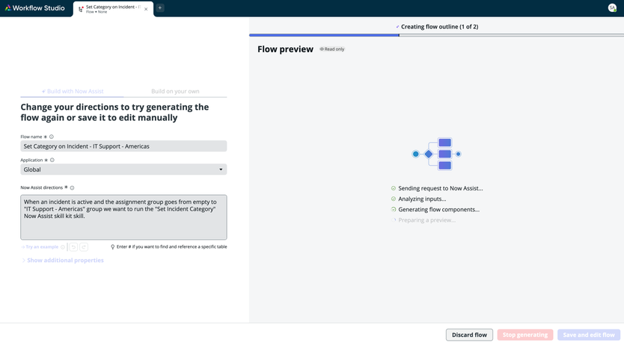Select the Set Category on Incident tab
The height and width of the screenshot is (345, 624).
pyautogui.click(x=113, y=9)
